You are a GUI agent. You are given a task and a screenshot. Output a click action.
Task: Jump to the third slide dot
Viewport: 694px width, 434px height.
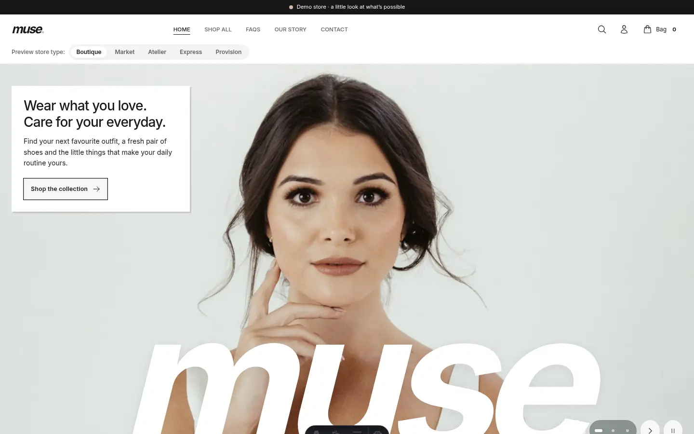pos(627,430)
